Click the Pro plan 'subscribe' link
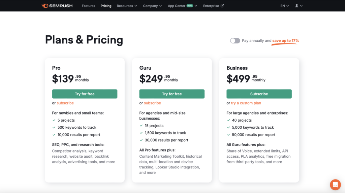 coord(65,103)
